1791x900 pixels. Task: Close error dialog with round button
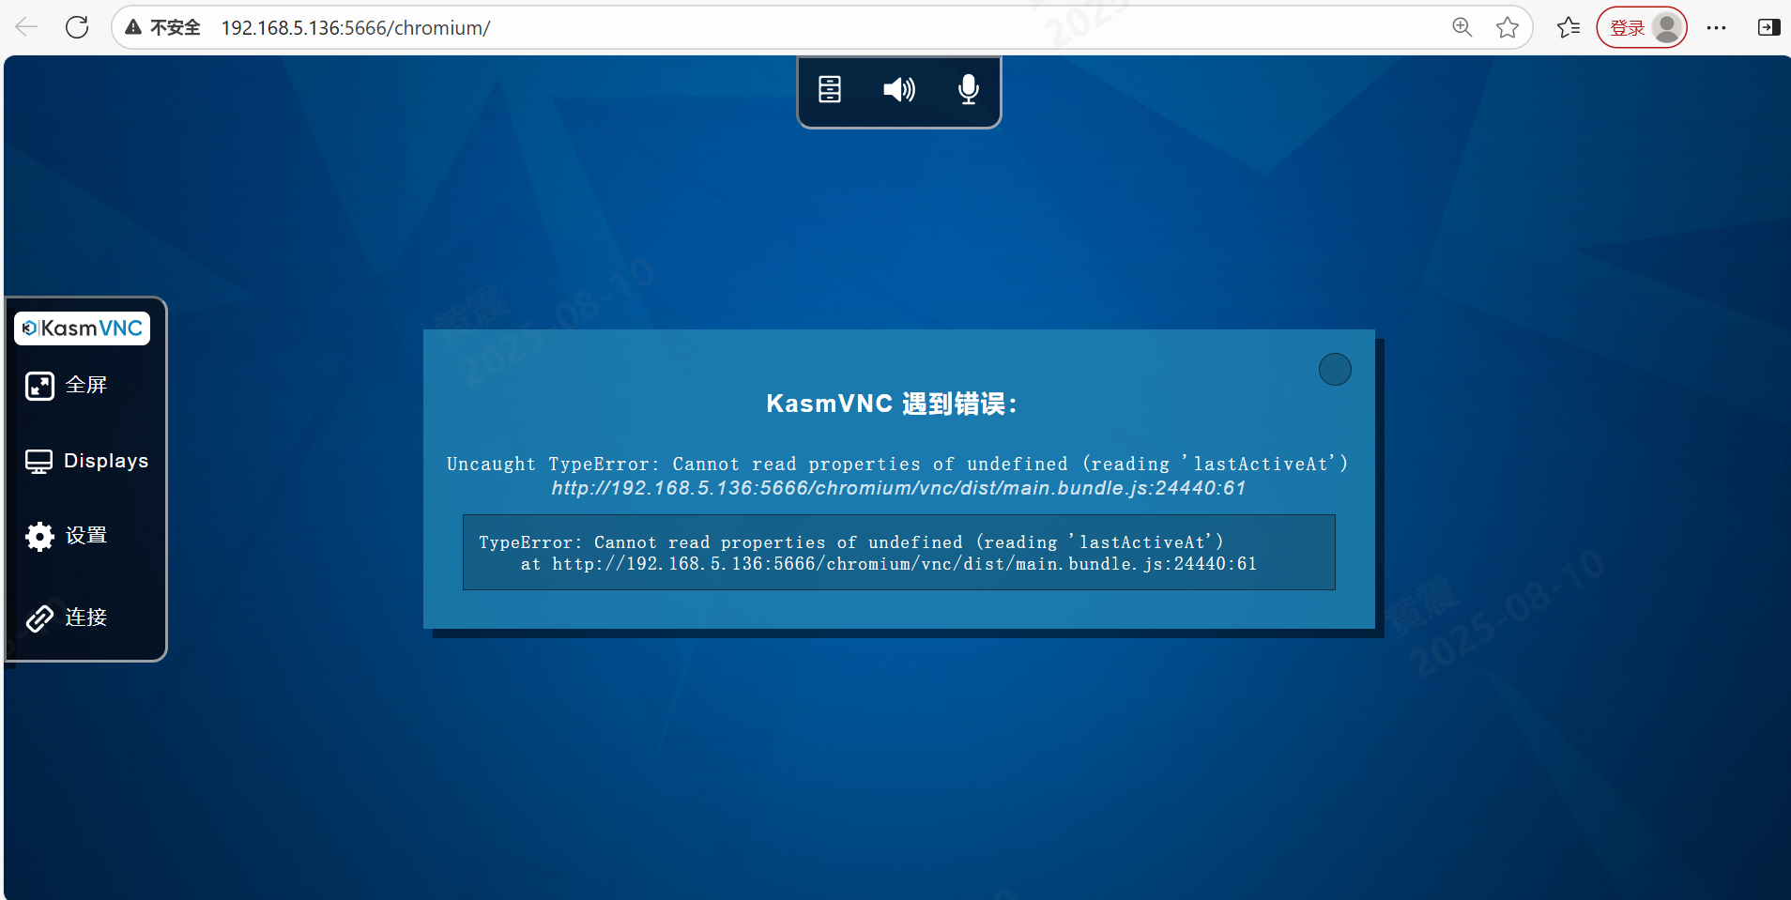[1335, 370]
